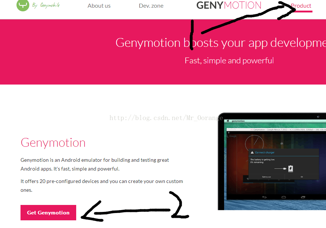Click the warning triangle beside Connect charger
This screenshot has height=228, width=326.
click(x=252, y=152)
